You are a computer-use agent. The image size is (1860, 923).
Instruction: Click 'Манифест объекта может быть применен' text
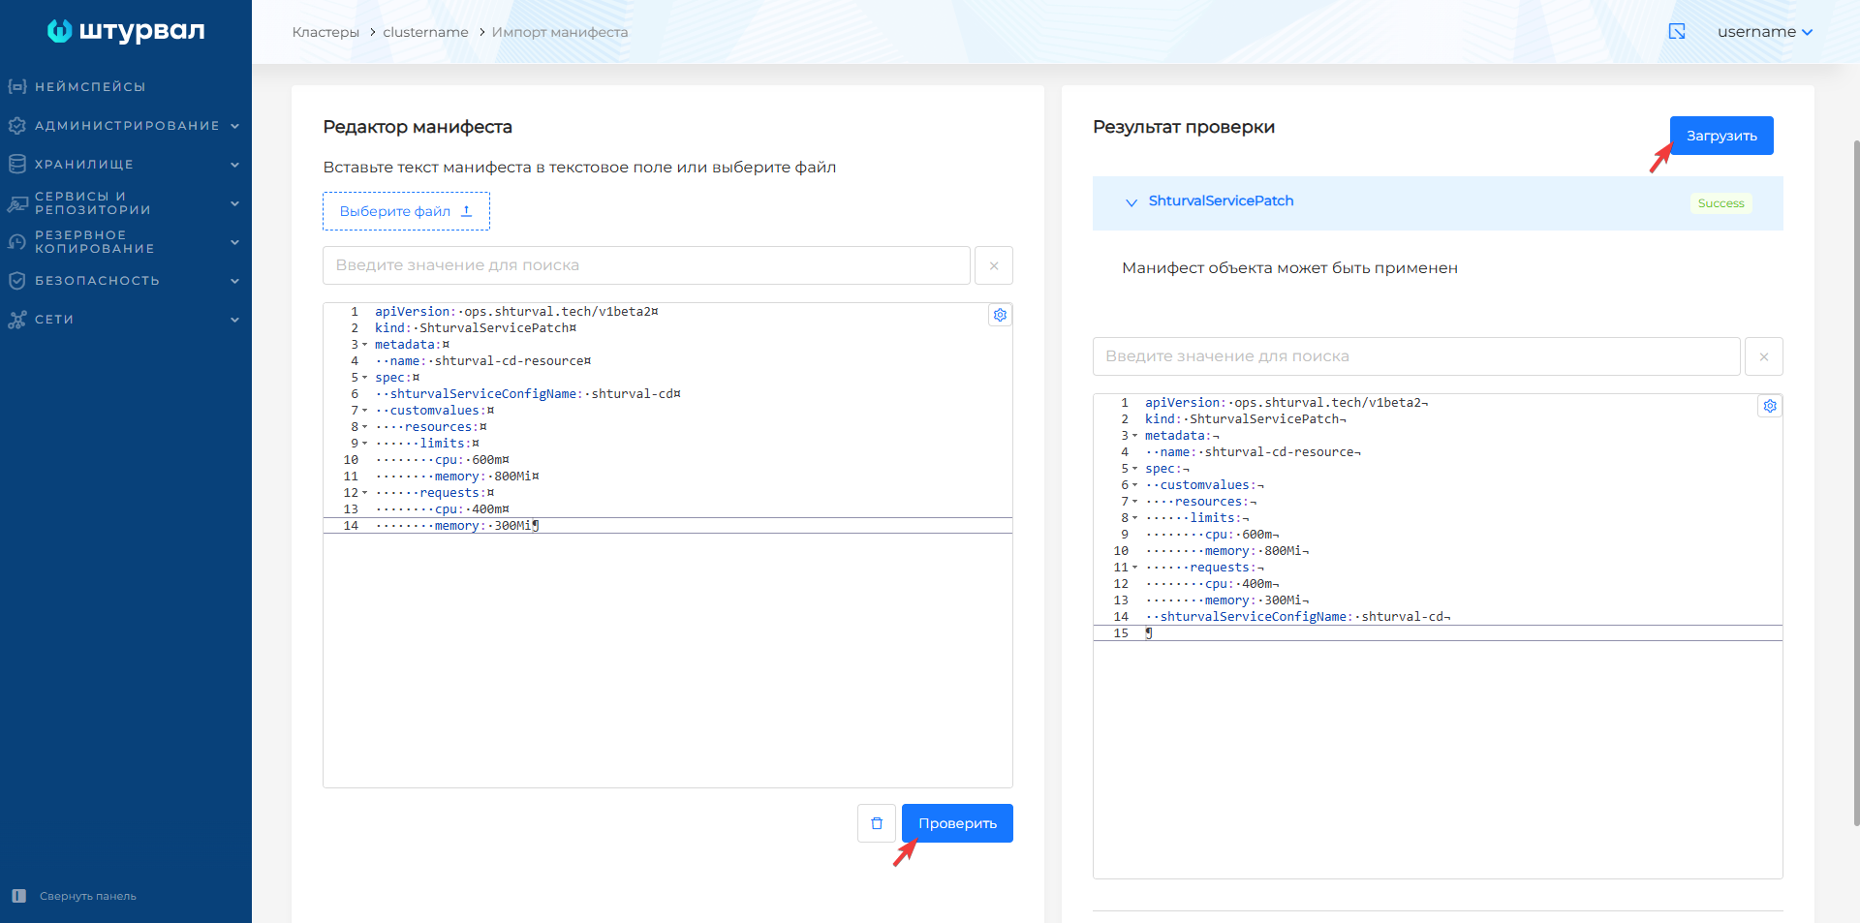tap(1289, 268)
